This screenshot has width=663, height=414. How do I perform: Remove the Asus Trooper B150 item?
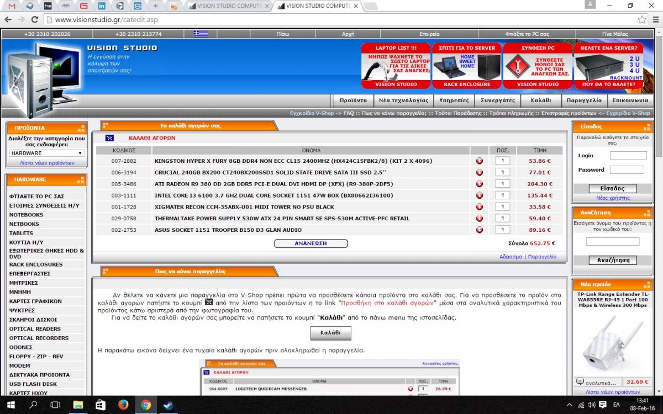[479, 230]
